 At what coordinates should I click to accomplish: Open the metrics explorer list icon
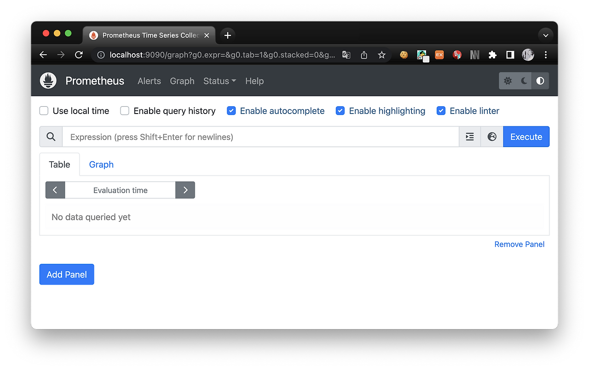pyautogui.click(x=469, y=137)
